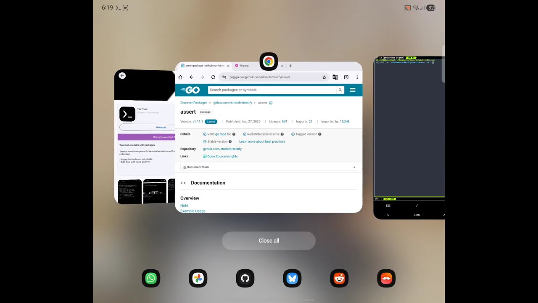Select the Go logo on pkg.go.dev
The image size is (538, 303).
click(190, 90)
